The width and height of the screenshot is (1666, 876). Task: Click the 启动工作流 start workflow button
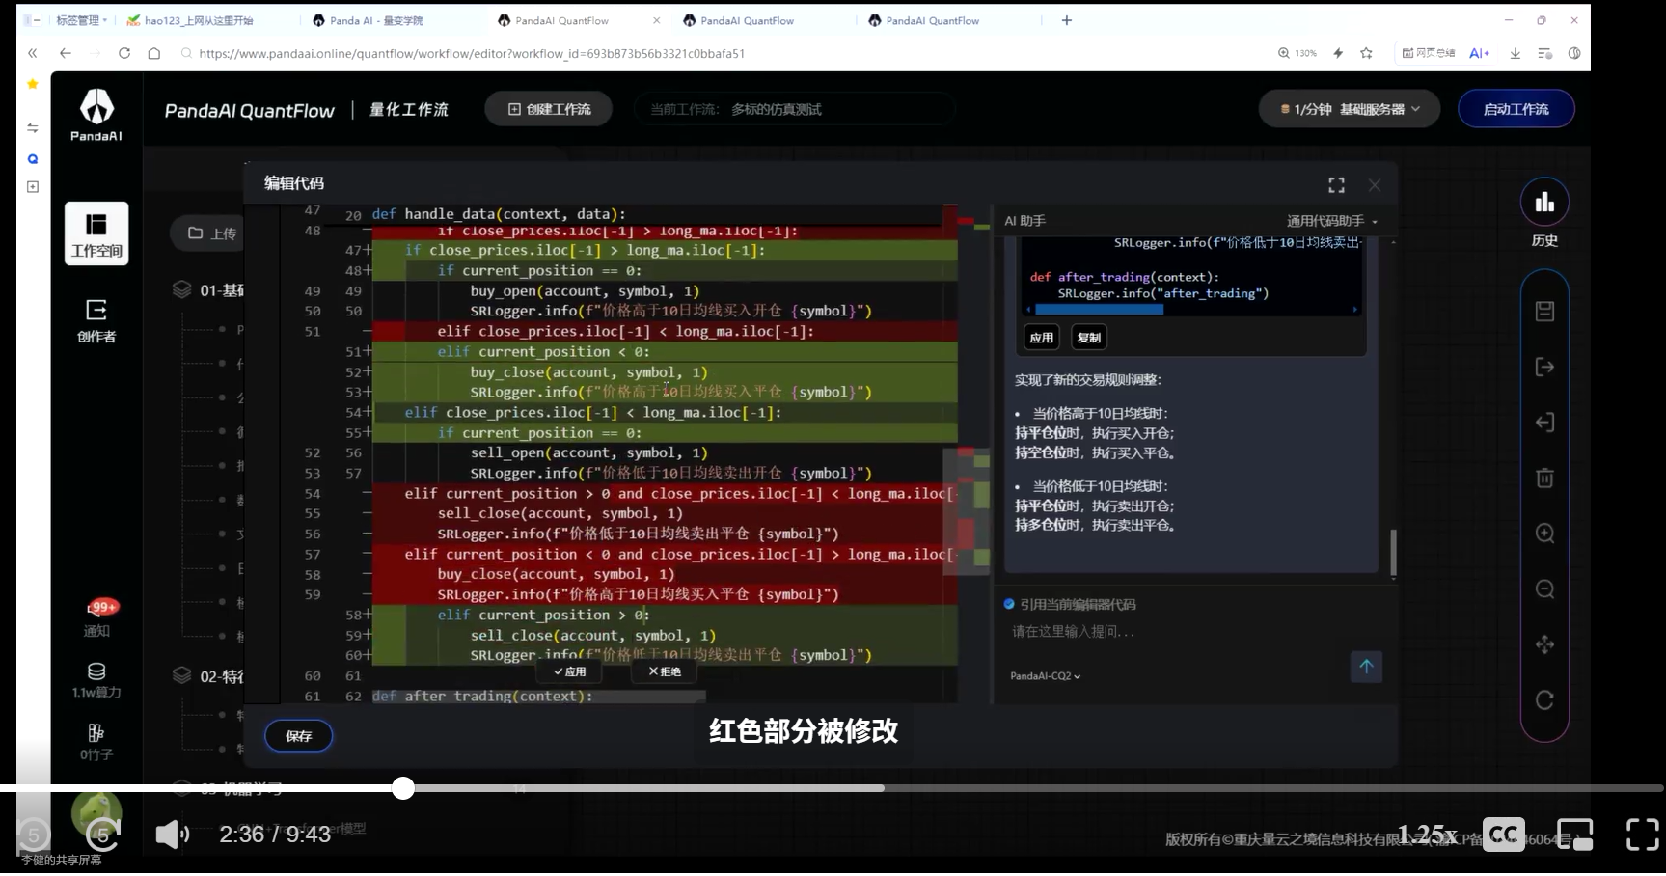coord(1516,109)
